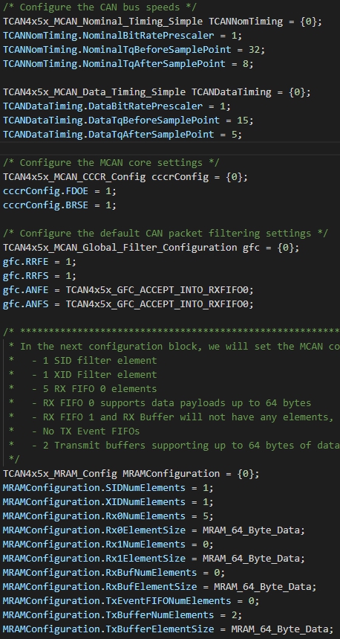Click the '5 RX FIFO 0 elements' comment line
The width and height of the screenshot is (340, 639).
pyautogui.click(x=82, y=389)
